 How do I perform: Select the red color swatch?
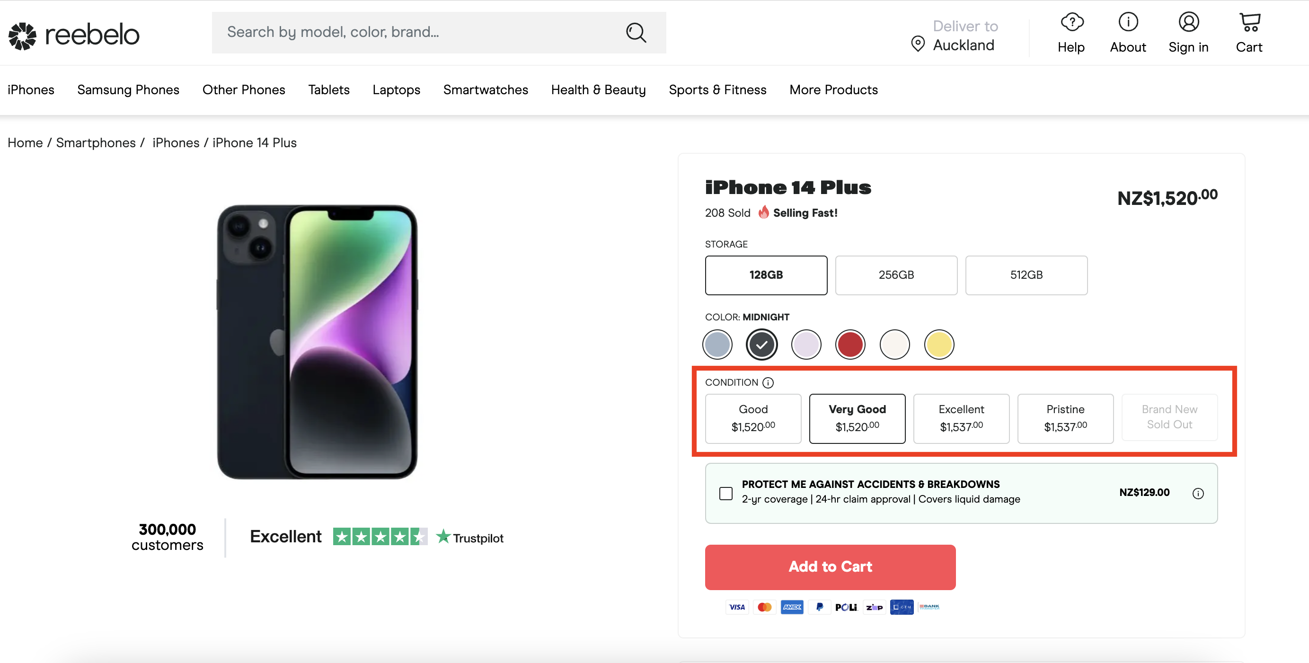tap(849, 344)
